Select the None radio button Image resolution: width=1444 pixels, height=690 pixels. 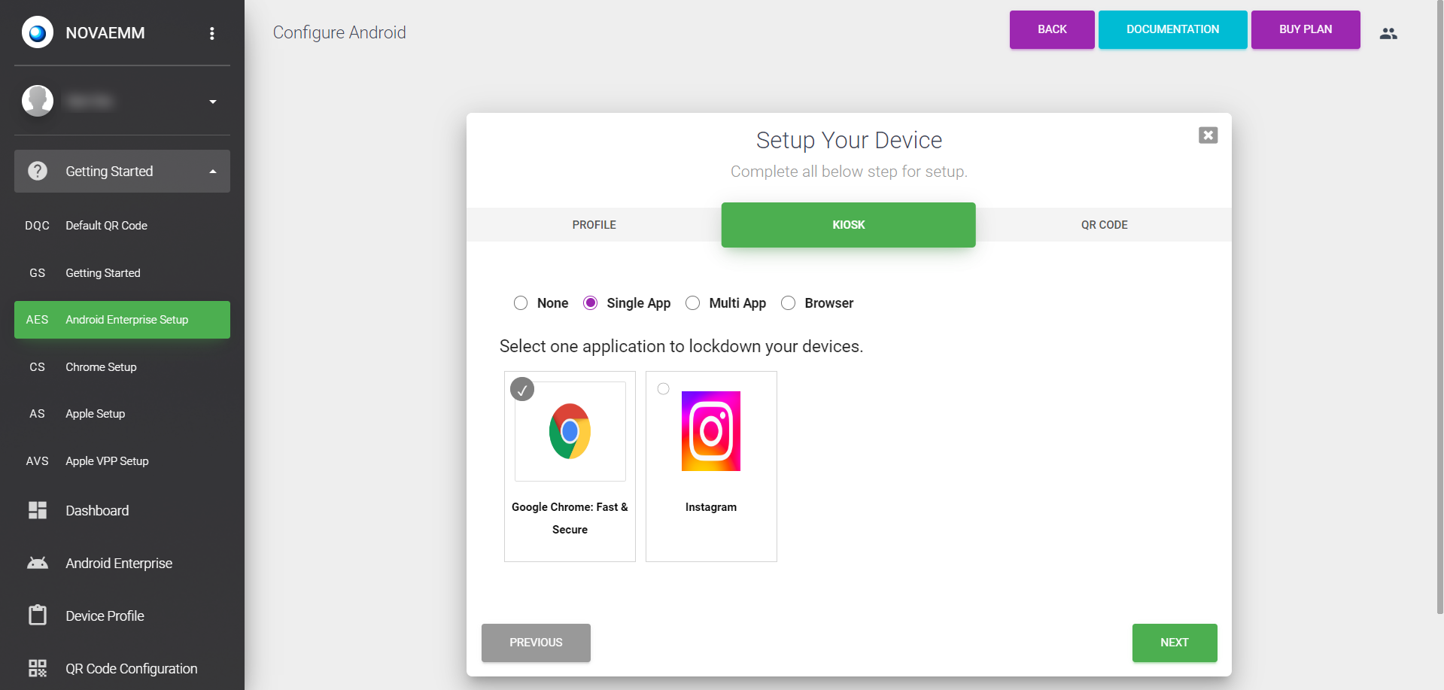521,303
